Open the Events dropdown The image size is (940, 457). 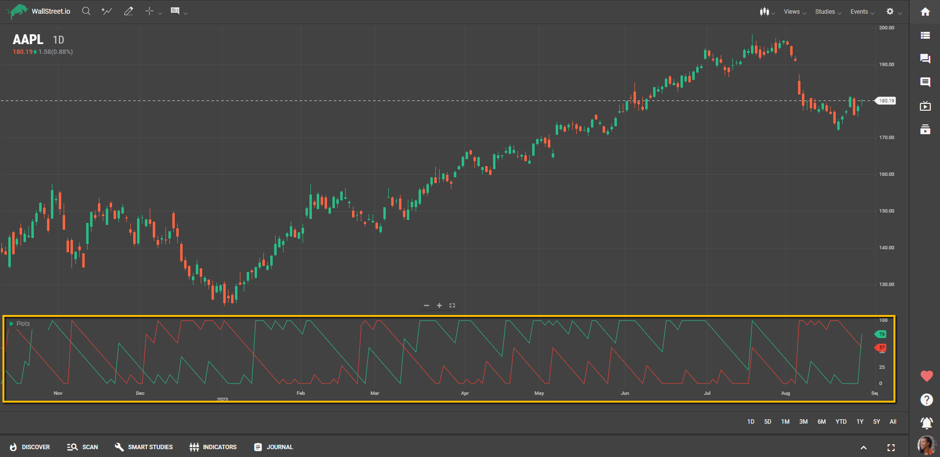point(862,12)
